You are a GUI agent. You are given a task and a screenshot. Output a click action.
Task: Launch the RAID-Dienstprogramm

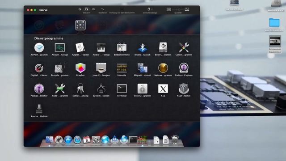[59, 89]
